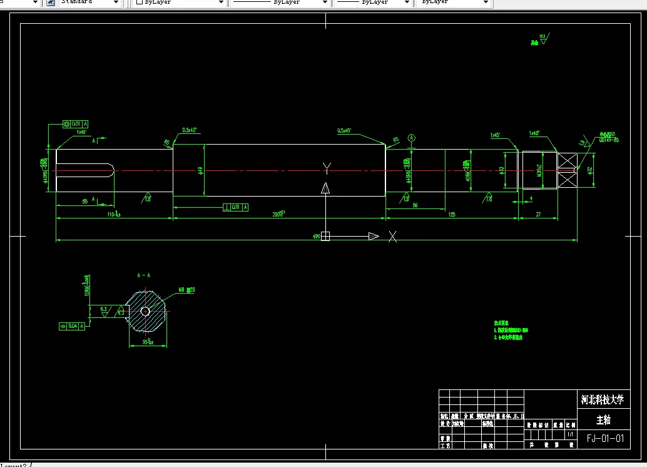Select the 1:1 scale value in title block
This screenshot has width=647, height=467.
pos(570,434)
